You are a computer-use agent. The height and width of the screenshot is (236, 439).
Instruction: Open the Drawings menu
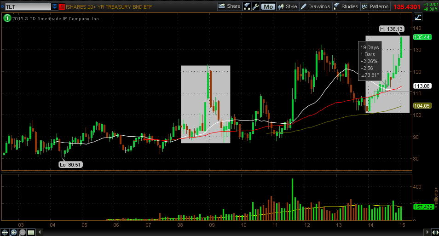click(316, 6)
